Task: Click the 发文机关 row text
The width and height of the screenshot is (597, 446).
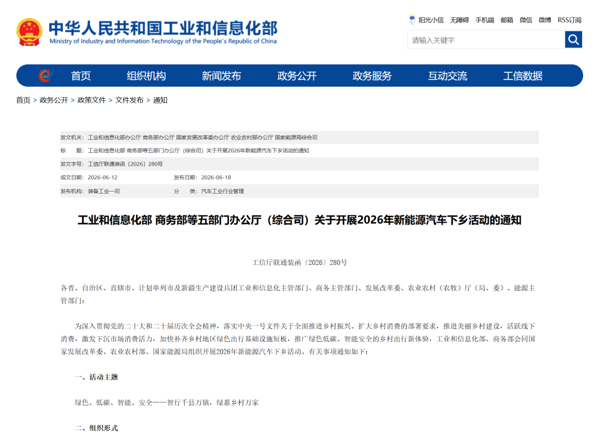Action: pyautogui.click(x=189, y=137)
